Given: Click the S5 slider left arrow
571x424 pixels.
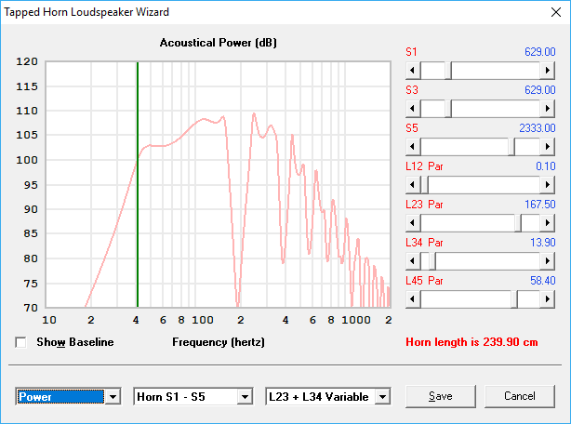Looking at the screenshot, I should point(413,147).
